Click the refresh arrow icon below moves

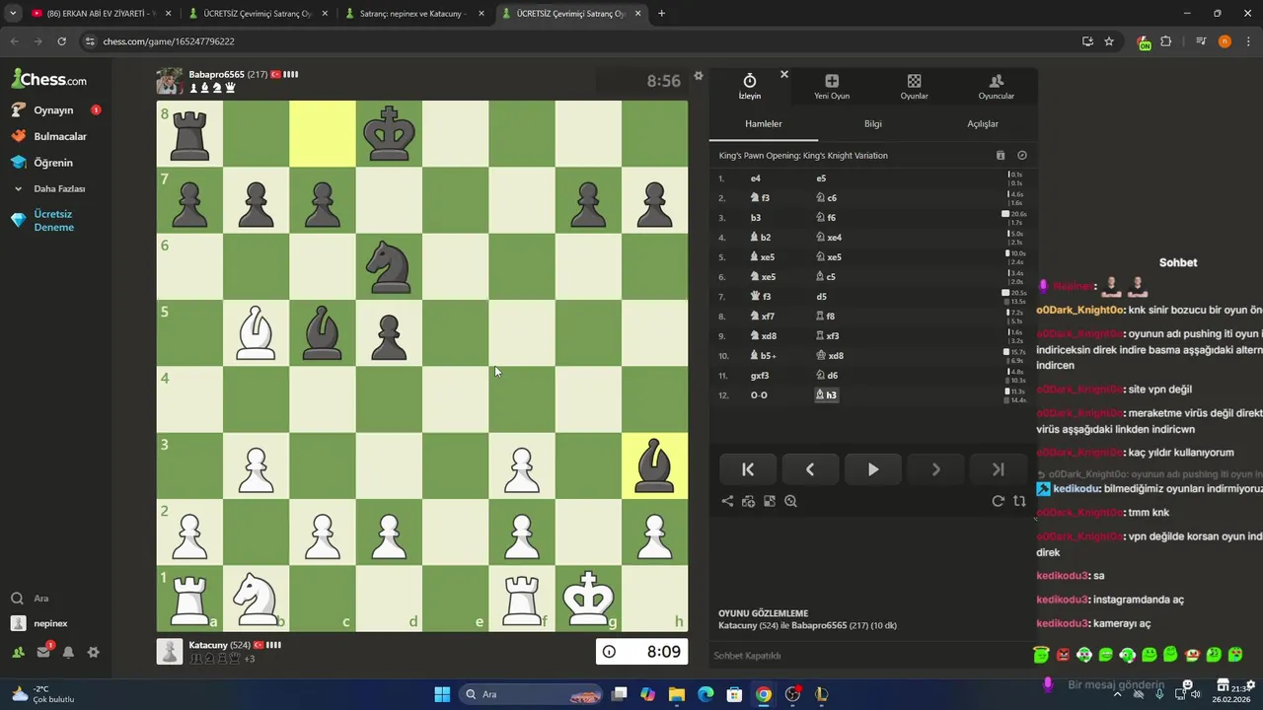[998, 501]
